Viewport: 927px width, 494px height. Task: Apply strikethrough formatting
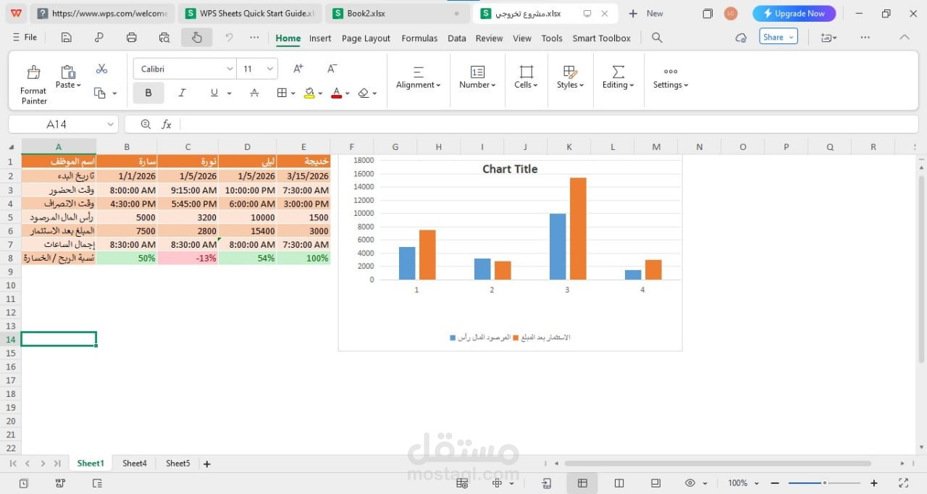(254, 93)
